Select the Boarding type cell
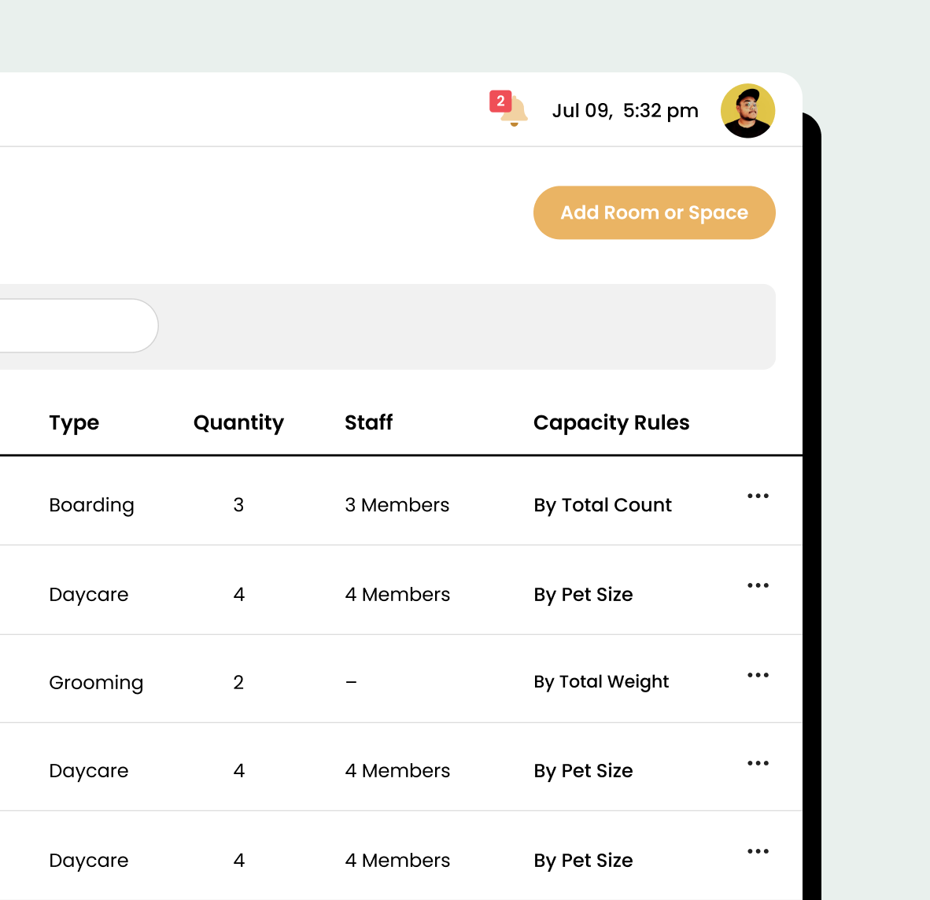Image resolution: width=930 pixels, height=900 pixels. [x=92, y=505]
